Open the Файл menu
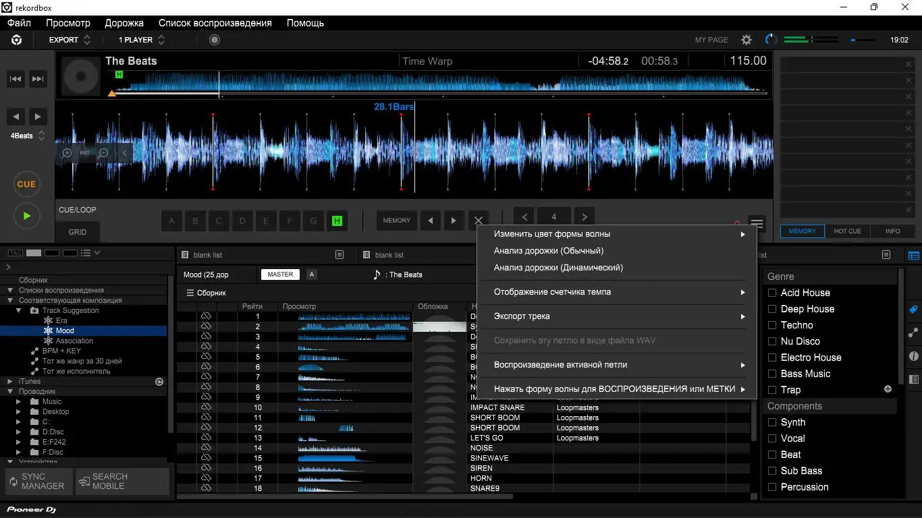Viewport: 922px width, 518px height. (x=20, y=23)
